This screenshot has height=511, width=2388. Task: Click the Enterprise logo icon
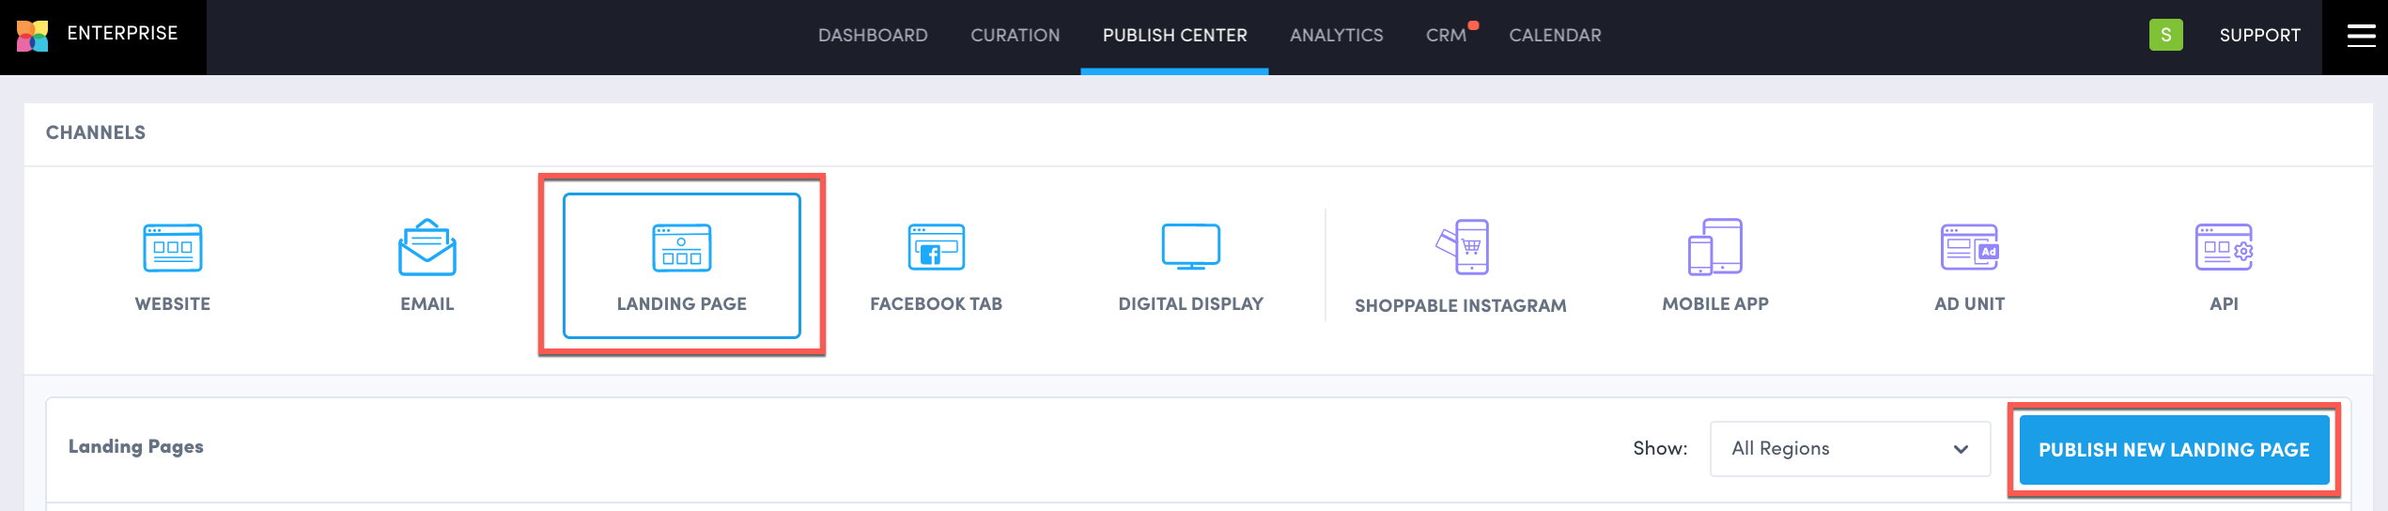click(32, 36)
